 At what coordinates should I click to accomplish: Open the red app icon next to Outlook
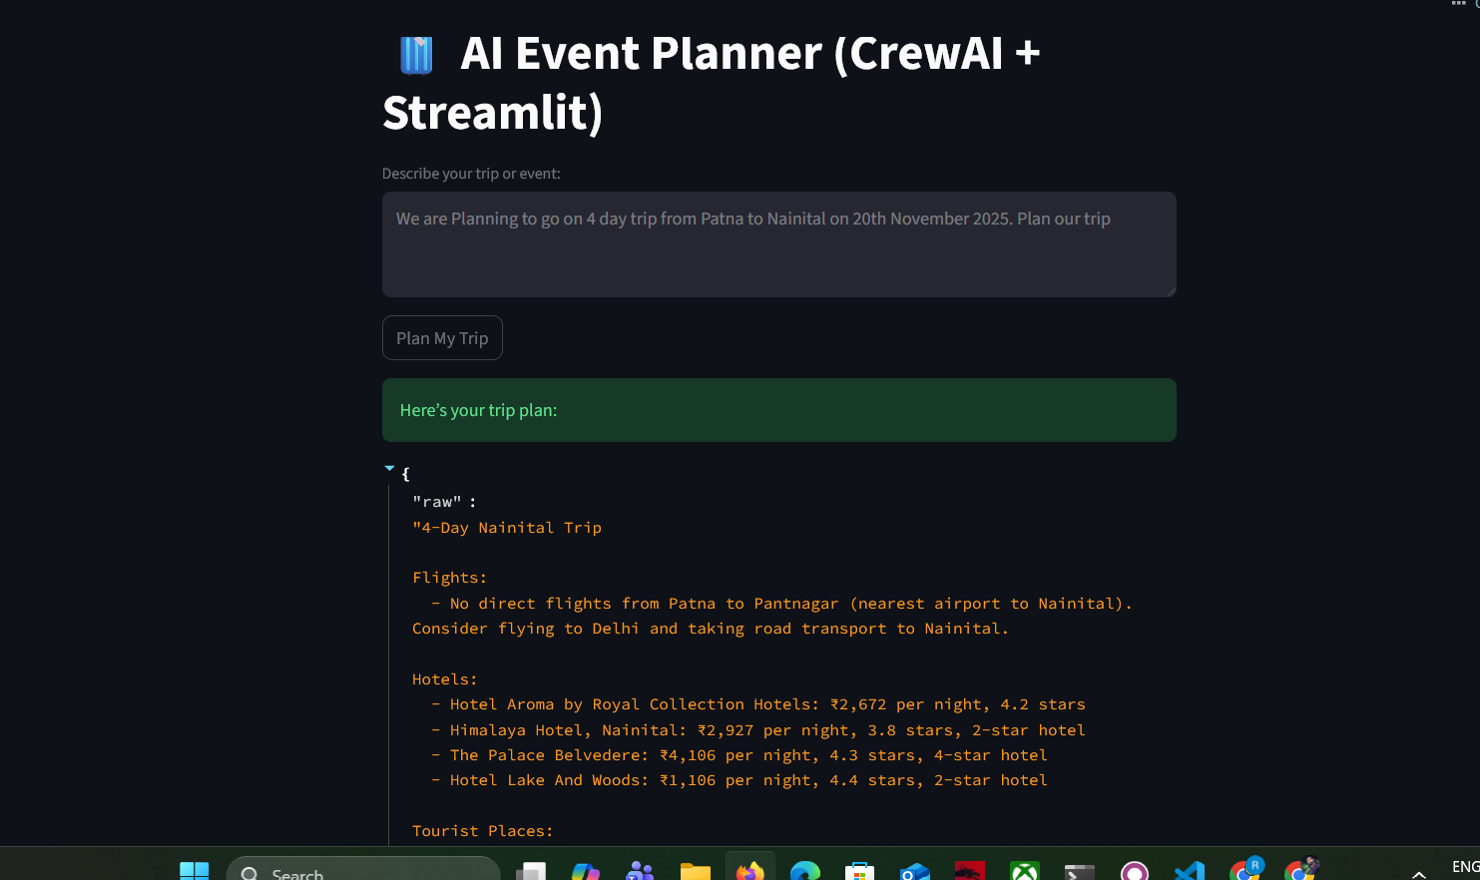coord(969,871)
